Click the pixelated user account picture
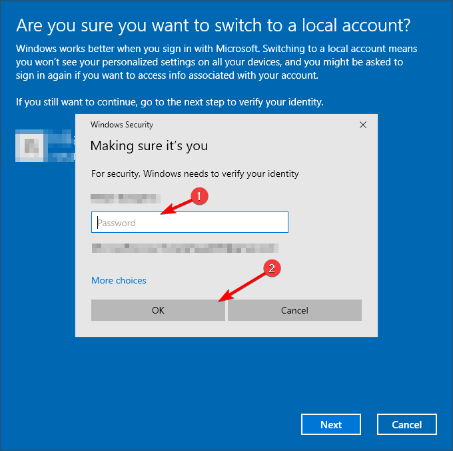This screenshot has height=451, width=453. pyautogui.click(x=30, y=145)
